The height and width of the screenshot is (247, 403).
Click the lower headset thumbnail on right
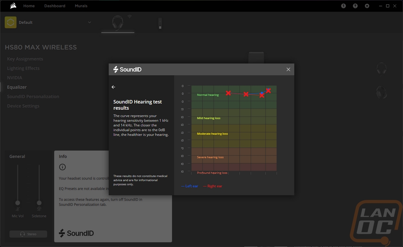pos(381,92)
